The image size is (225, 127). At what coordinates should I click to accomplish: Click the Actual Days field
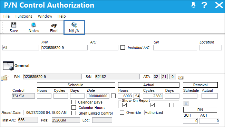(172, 96)
